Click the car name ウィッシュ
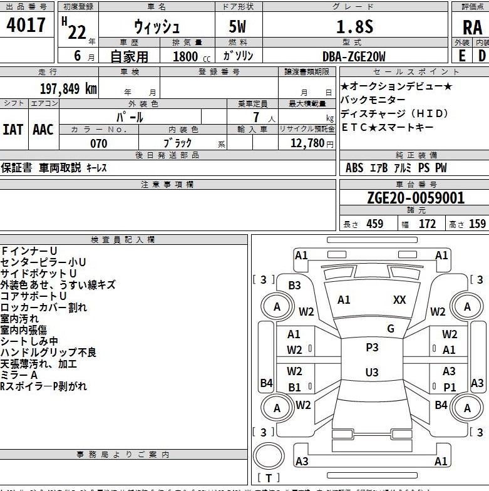The image size is (489, 491). (x=157, y=26)
